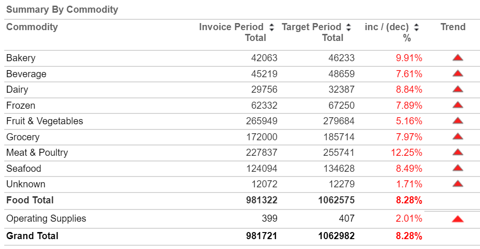This screenshot has height=249, width=480.
Task: Click the Operating Supplies commodity name
Action: pyautogui.click(x=46, y=218)
